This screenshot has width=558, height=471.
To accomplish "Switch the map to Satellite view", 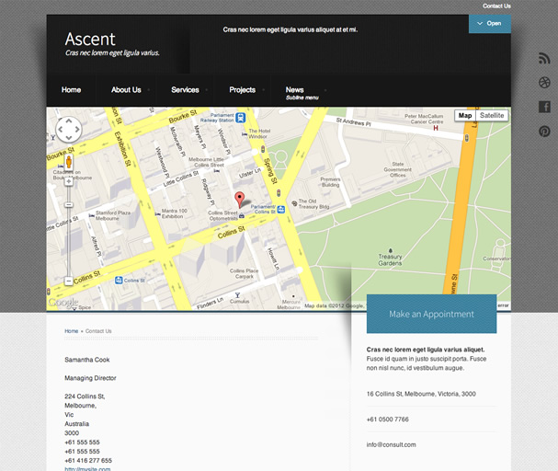I will (492, 115).
